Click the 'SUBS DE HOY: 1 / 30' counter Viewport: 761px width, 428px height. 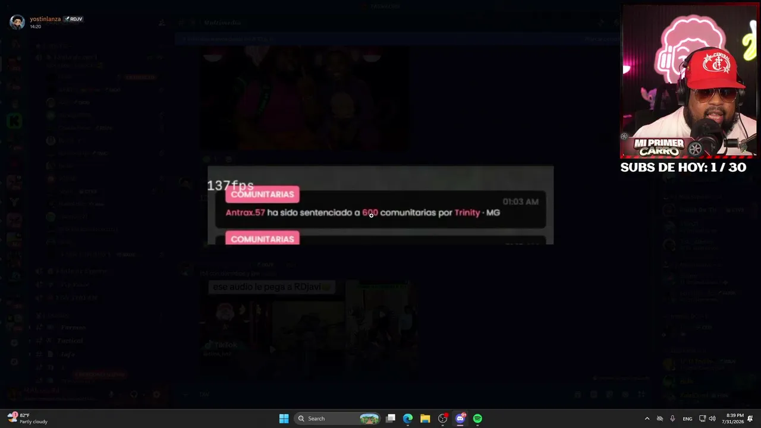pyautogui.click(x=683, y=167)
